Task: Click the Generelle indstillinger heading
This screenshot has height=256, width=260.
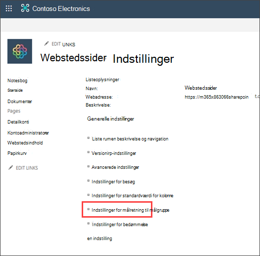Action: click(111, 119)
